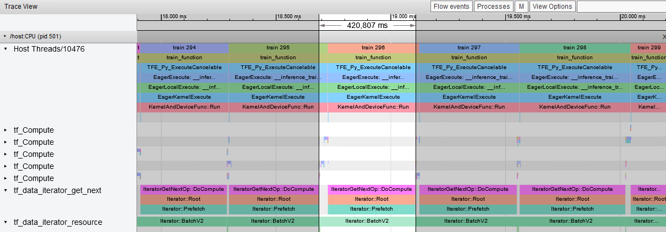Screen dimensions: 666x232
Task: Select highlighted Iterator::BatchV2 below train 296
Action: 367,221
